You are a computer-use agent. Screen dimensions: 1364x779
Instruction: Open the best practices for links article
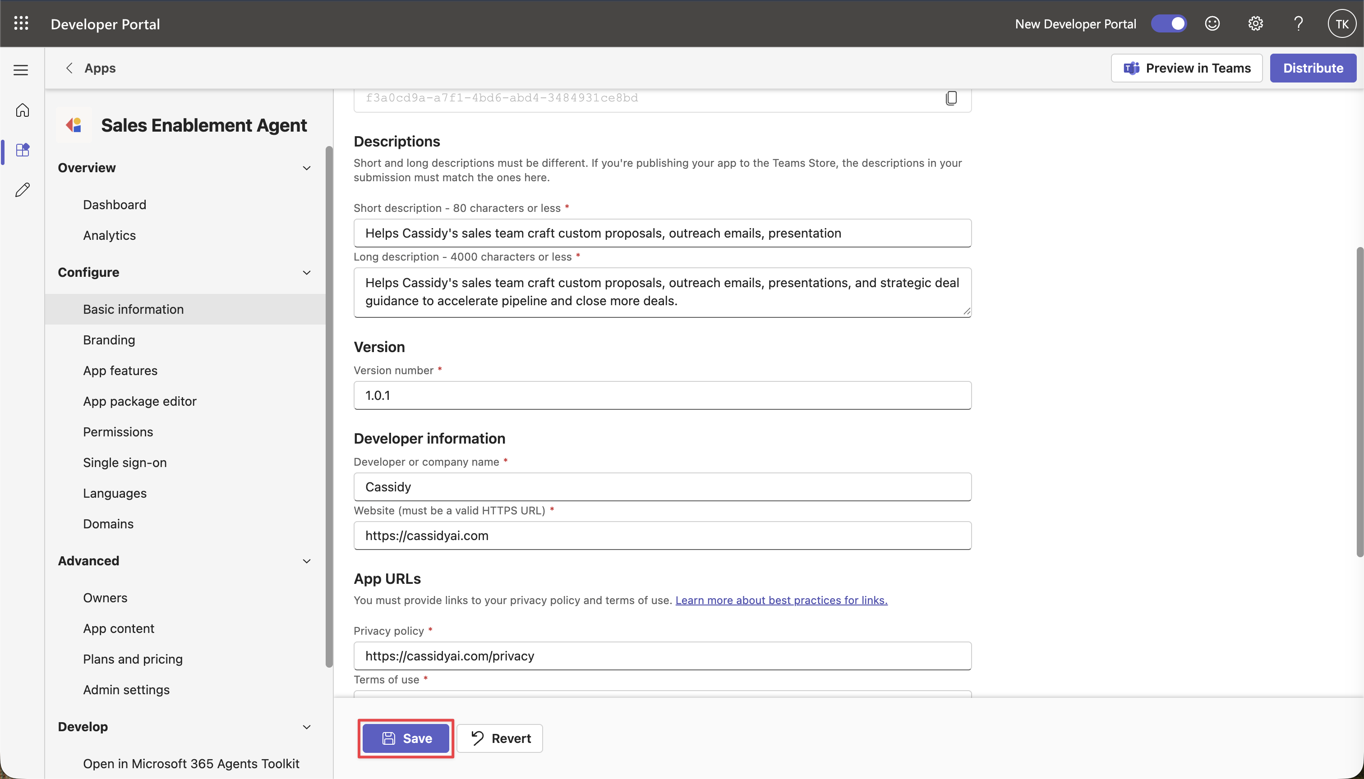coord(781,600)
